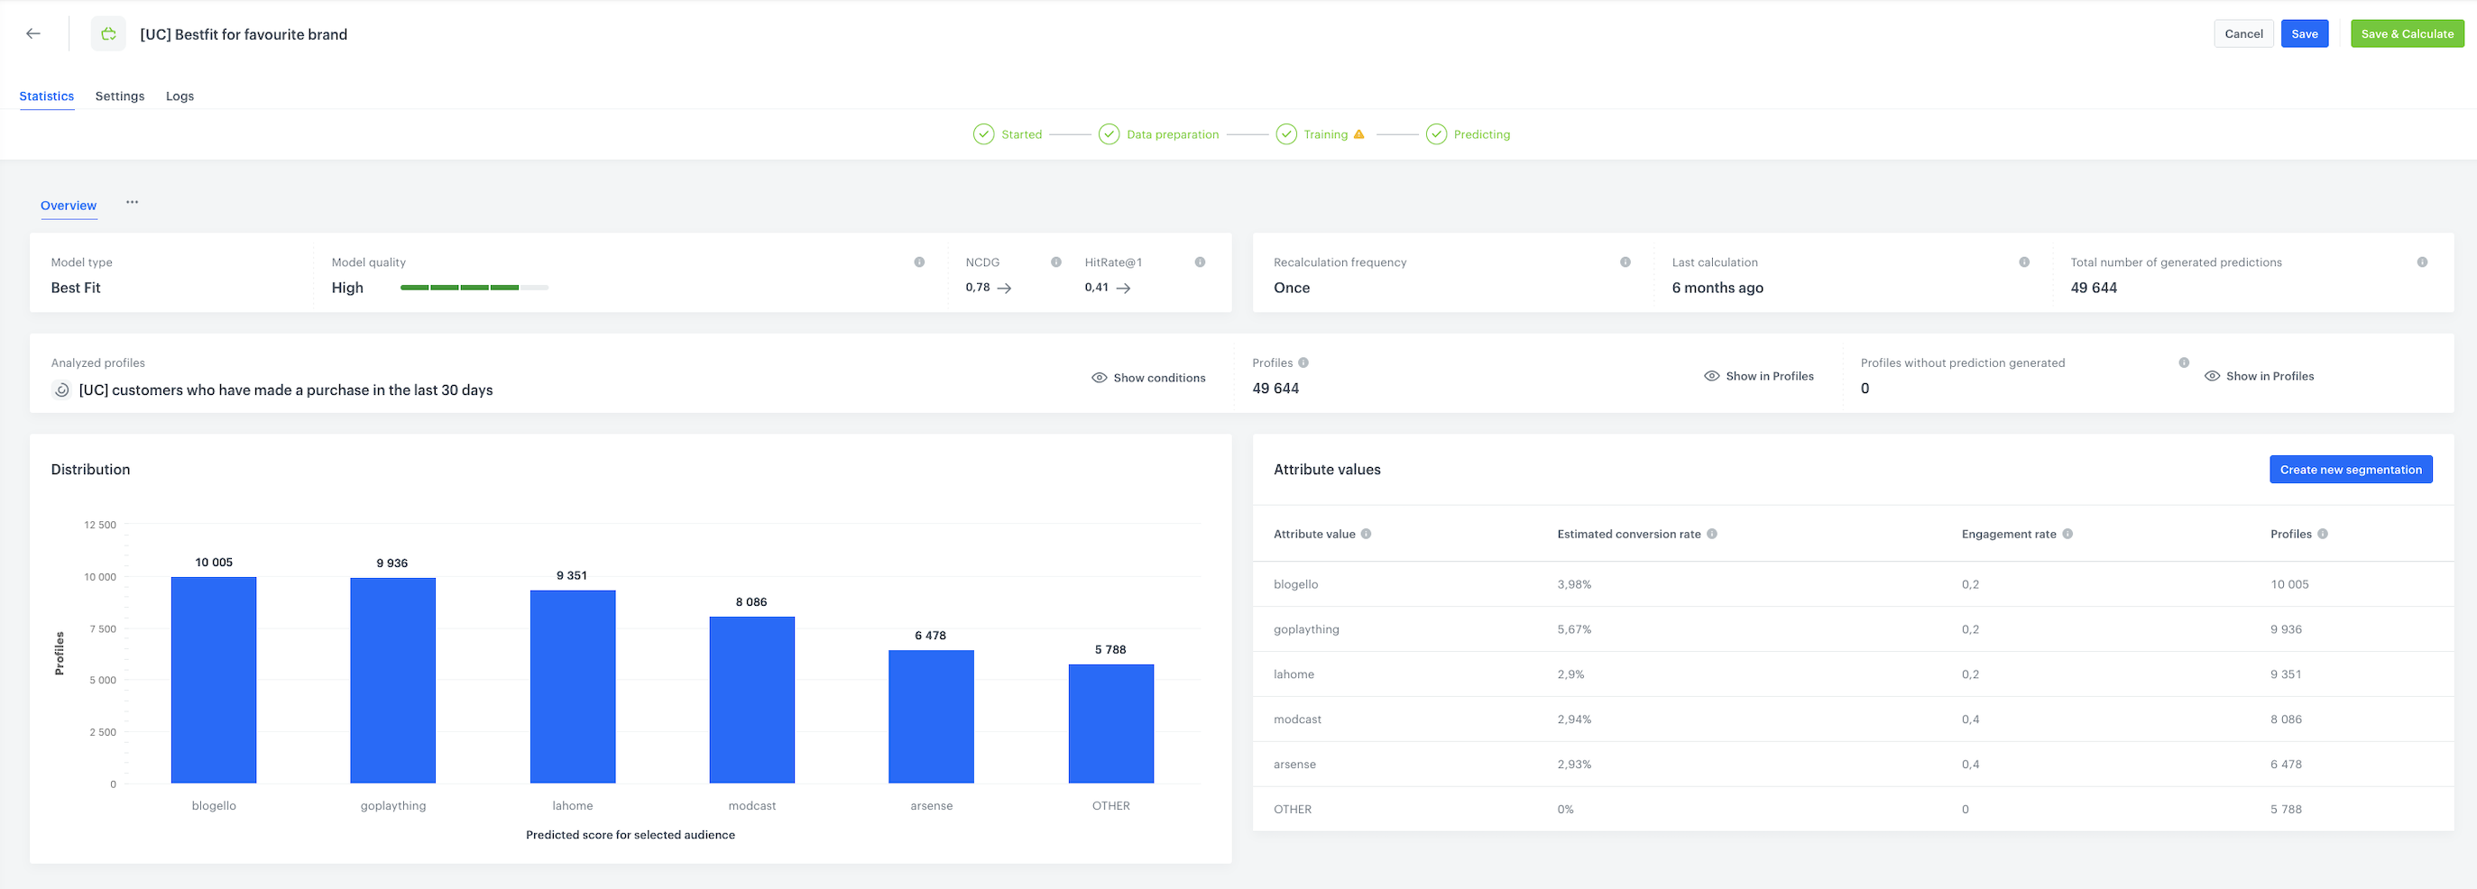Click the Estimated conversion rate info icon
The height and width of the screenshot is (889, 2477).
(x=1711, y=535)
